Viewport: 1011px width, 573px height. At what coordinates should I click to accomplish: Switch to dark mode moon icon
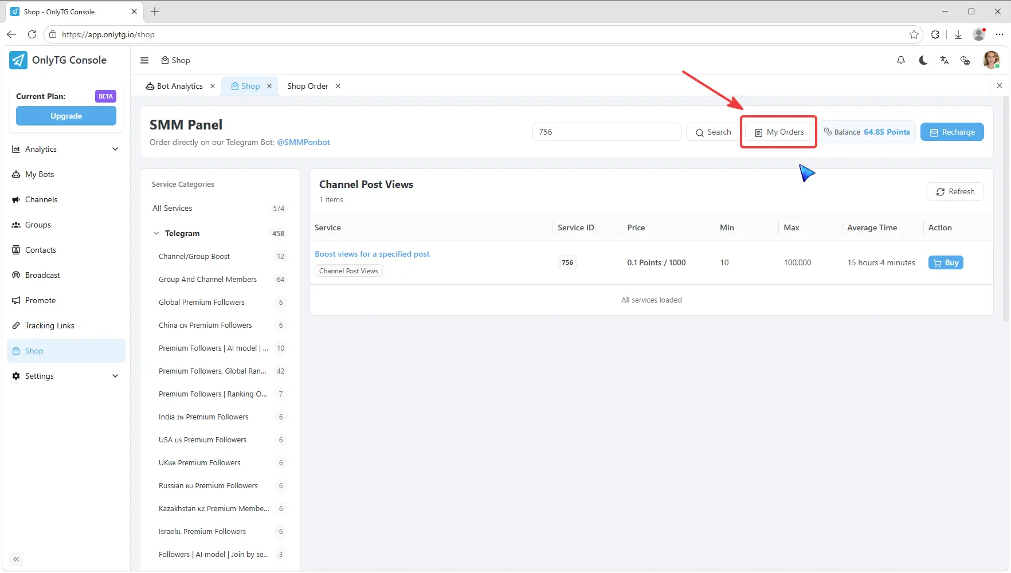(923, 60)
